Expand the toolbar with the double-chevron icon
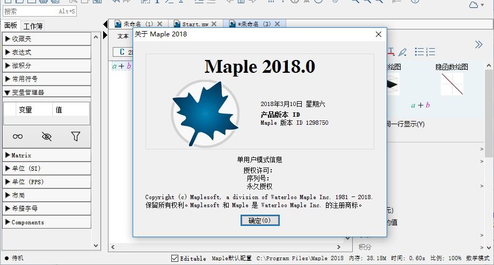The image size is (494, 265). point(478,44)
